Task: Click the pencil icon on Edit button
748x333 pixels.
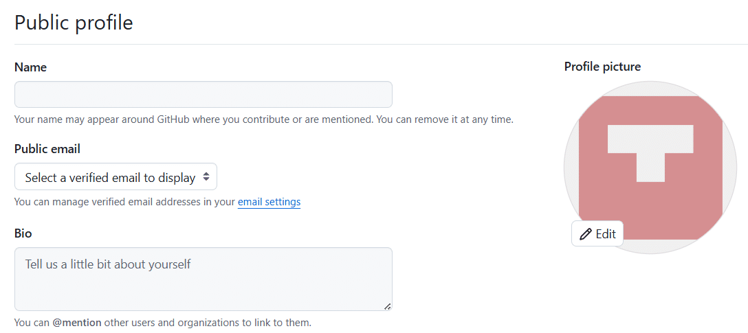Action: click(x=585, y=234)
